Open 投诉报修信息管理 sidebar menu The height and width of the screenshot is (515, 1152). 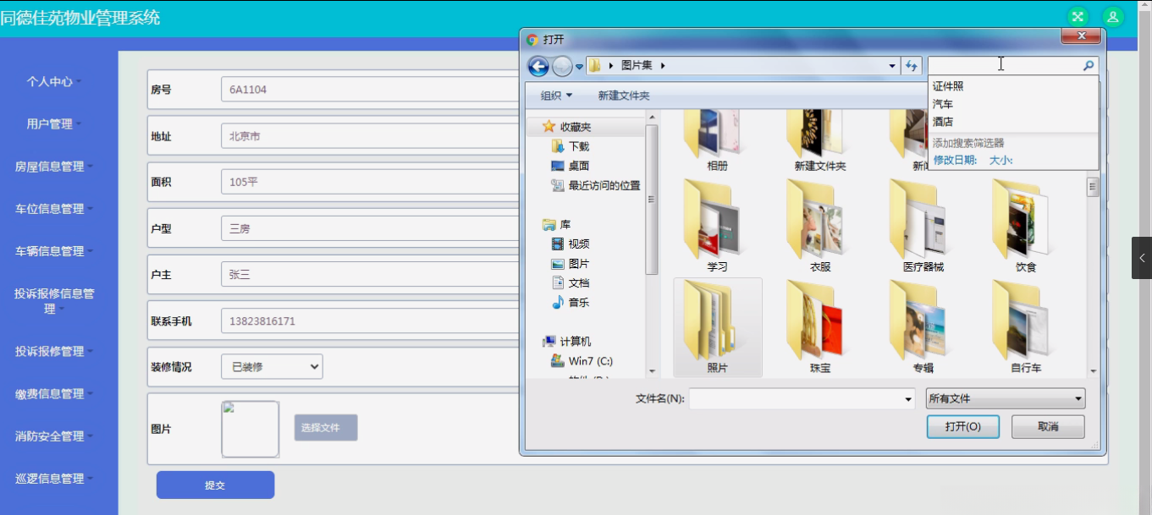pos(54,301)
